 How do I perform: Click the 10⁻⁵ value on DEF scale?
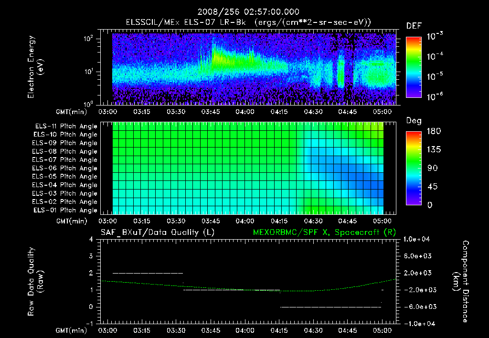[435, 76]
